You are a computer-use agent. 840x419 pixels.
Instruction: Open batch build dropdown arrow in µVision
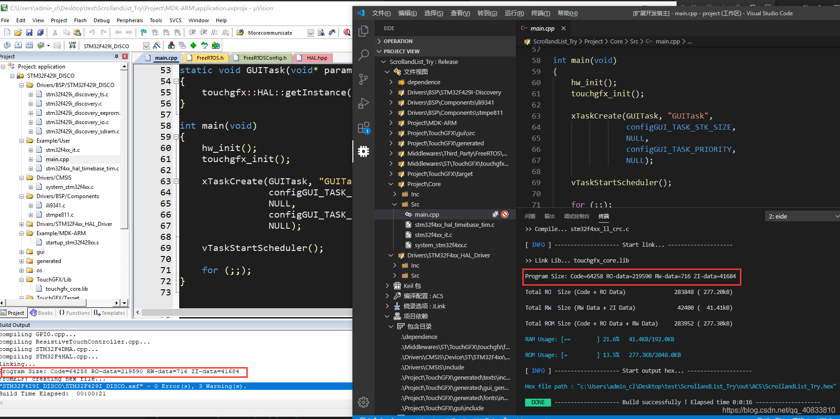pos(48,45)
